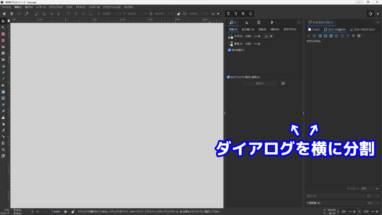This screenshot has height=215, width=382.
Task: Toggle current layer visibility eye in status bar
Action: click(x=65, y=212)
